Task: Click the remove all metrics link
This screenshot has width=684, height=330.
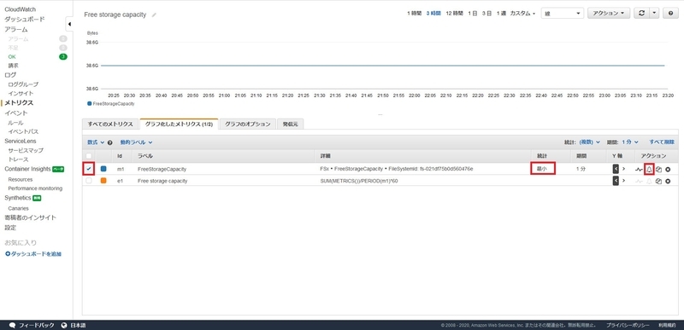Action: tap(661, 142)
